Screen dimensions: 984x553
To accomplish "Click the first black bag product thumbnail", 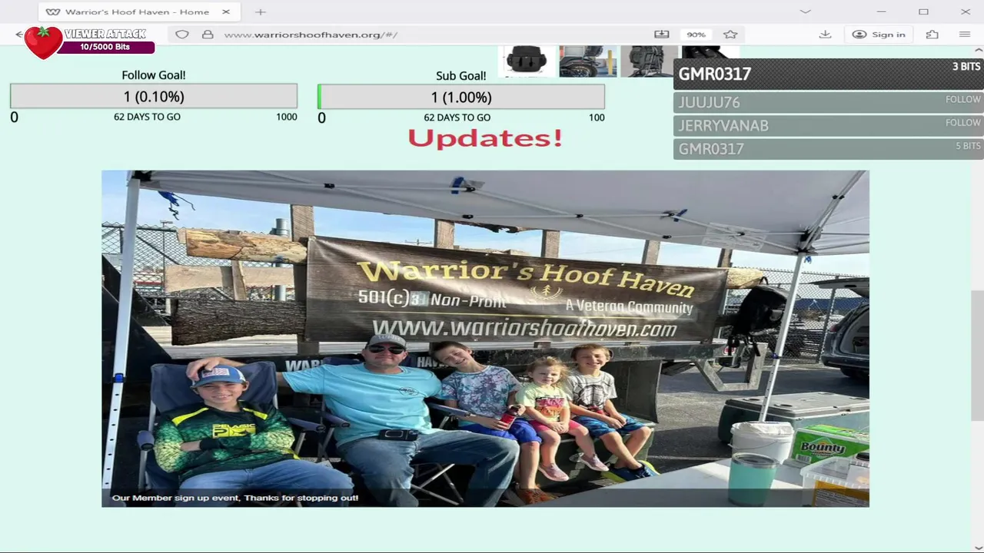I will tap(527, 61).
